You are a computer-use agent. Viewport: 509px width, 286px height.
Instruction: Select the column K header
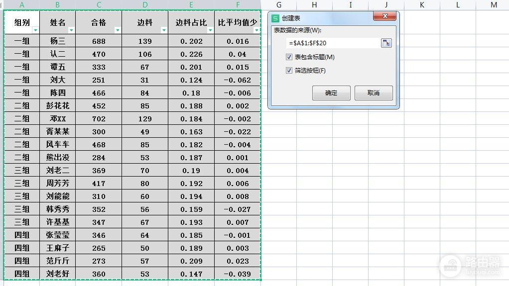click(x=422, y=5)
